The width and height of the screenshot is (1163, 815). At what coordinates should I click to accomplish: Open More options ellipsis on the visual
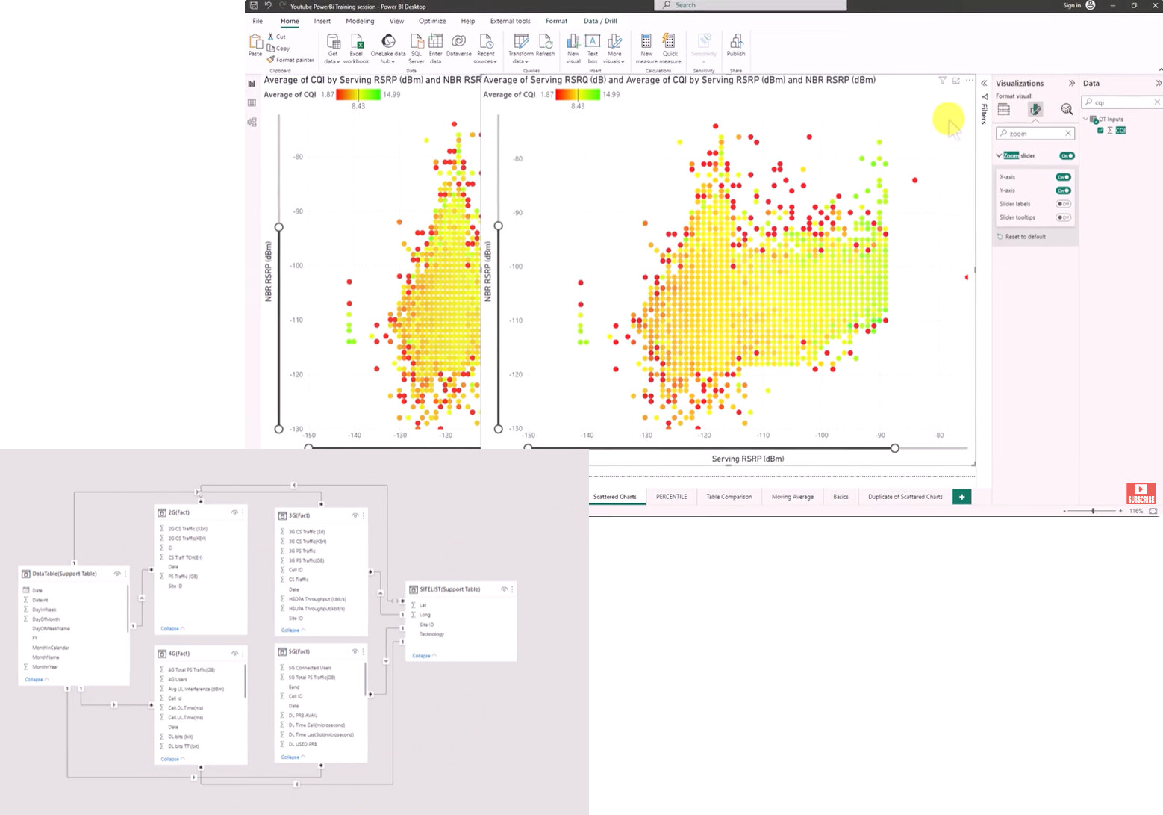tap(970, 80)
